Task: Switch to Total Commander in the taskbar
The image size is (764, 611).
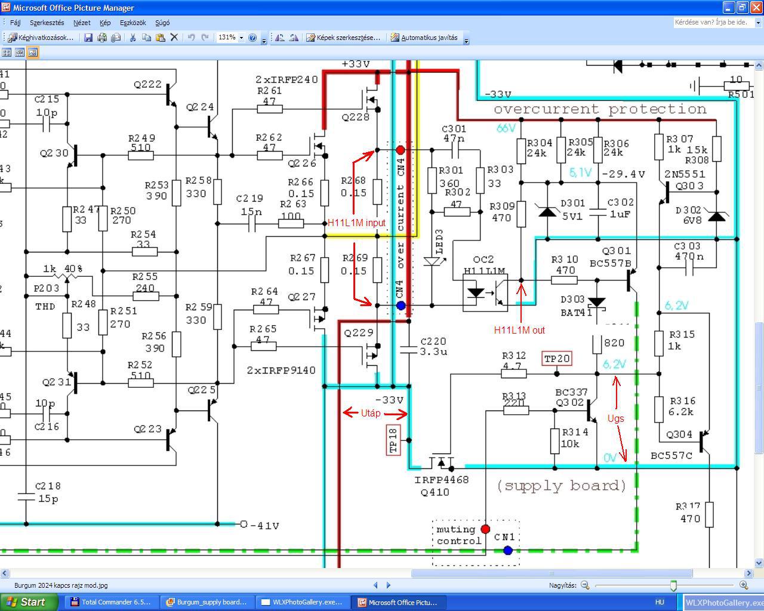Action: pyautogui.click(x=110, y=602)
